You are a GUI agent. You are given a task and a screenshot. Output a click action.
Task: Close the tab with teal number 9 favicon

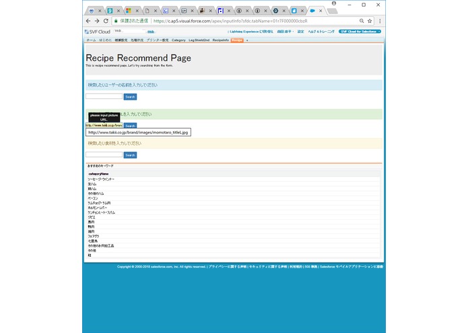coord(119,11)
